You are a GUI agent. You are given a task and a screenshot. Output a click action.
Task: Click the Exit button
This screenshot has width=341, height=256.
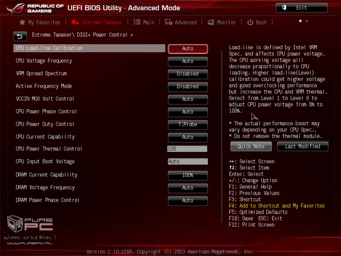(x=302, y=8)
